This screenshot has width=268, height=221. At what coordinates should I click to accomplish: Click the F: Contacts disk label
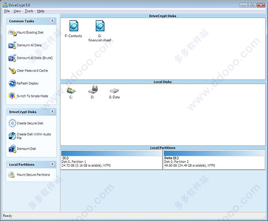click(74, 36)
